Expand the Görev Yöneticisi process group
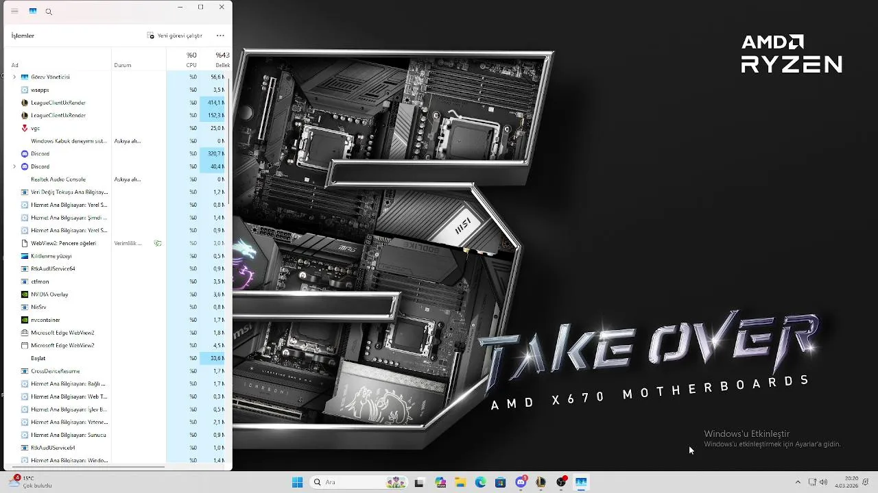The height and width of the screenshot is (493, 878). 14,77
